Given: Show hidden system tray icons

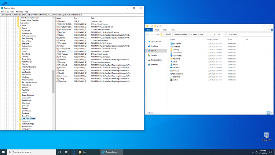Looking at the screenshot, I should coord(253,152).
